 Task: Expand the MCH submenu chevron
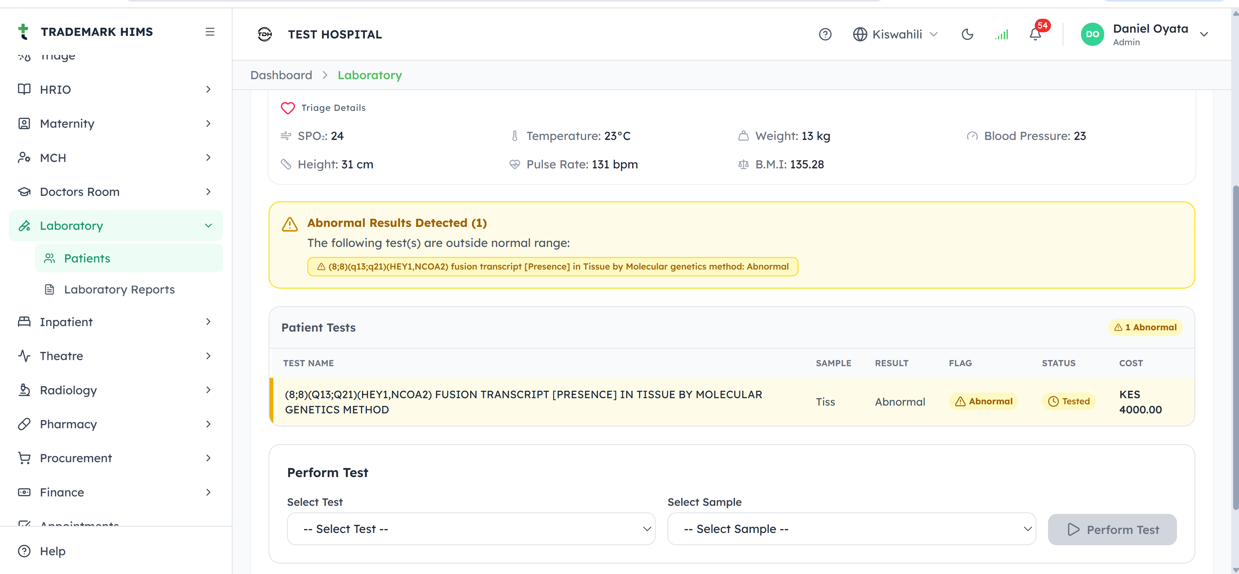point(208,158)
